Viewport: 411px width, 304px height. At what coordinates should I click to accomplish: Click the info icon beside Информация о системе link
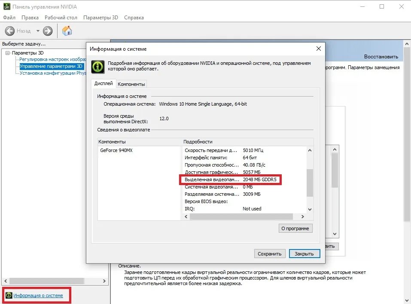tap(9, 295)
